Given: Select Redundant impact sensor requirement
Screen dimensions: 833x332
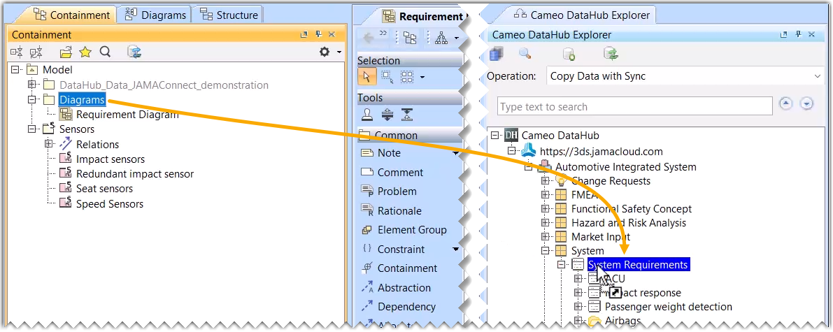Looking at the screenshot, I should [x=135, y=174].
